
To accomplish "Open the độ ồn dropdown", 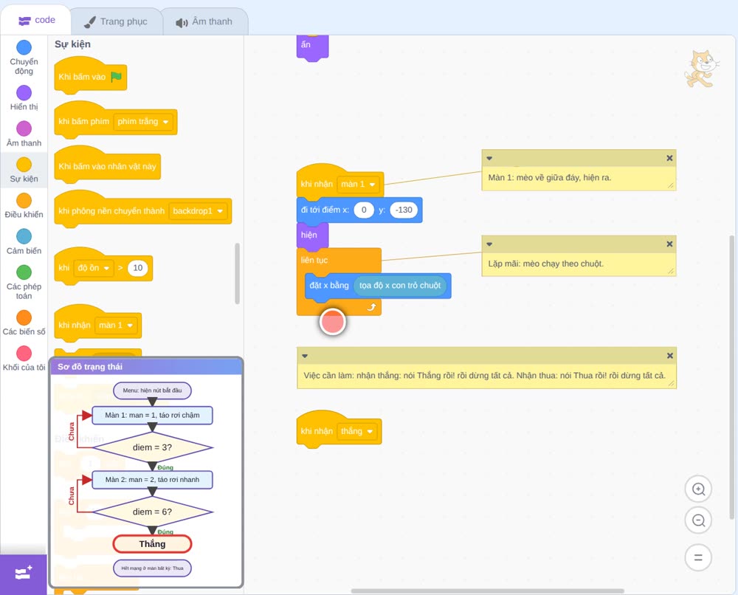I will (x=94, y=268).
